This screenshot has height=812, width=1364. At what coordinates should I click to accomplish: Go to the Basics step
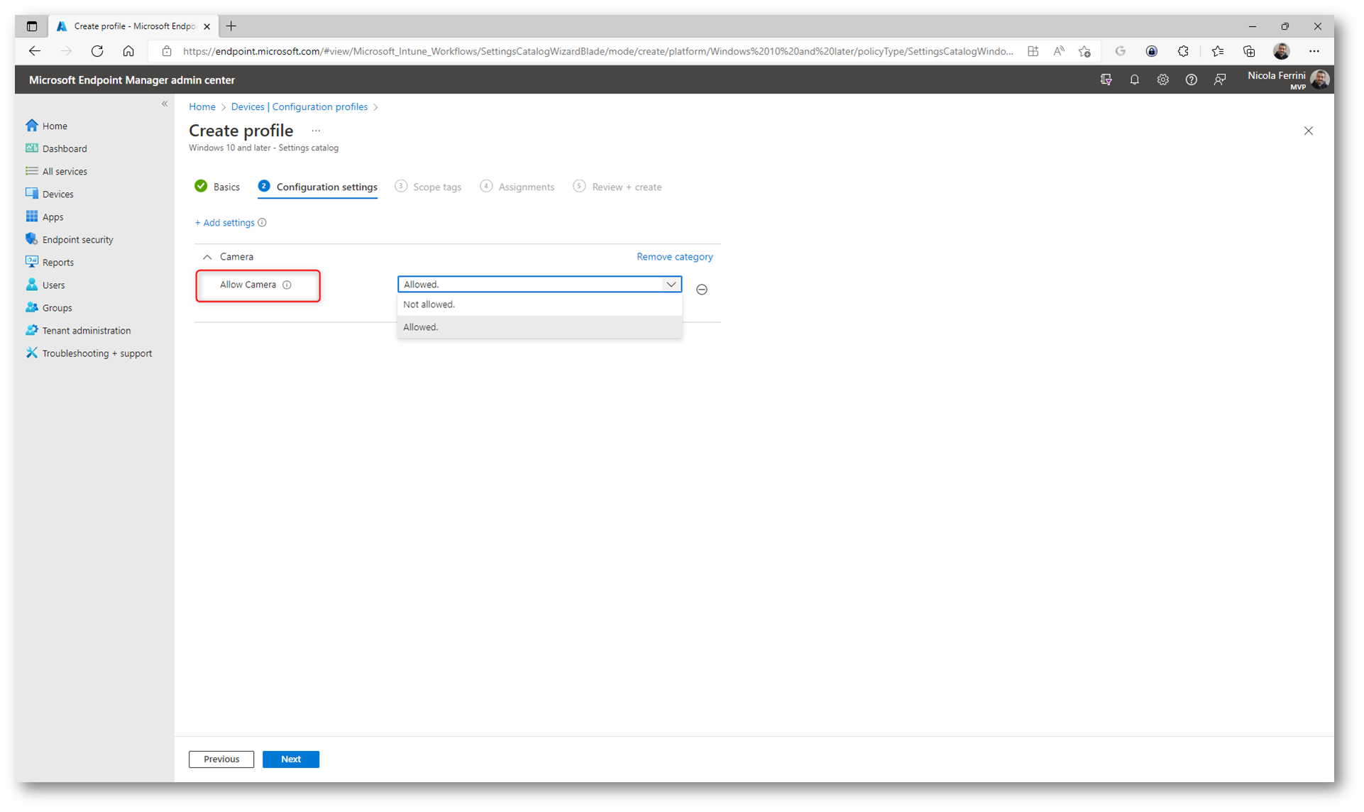point(217,187)
